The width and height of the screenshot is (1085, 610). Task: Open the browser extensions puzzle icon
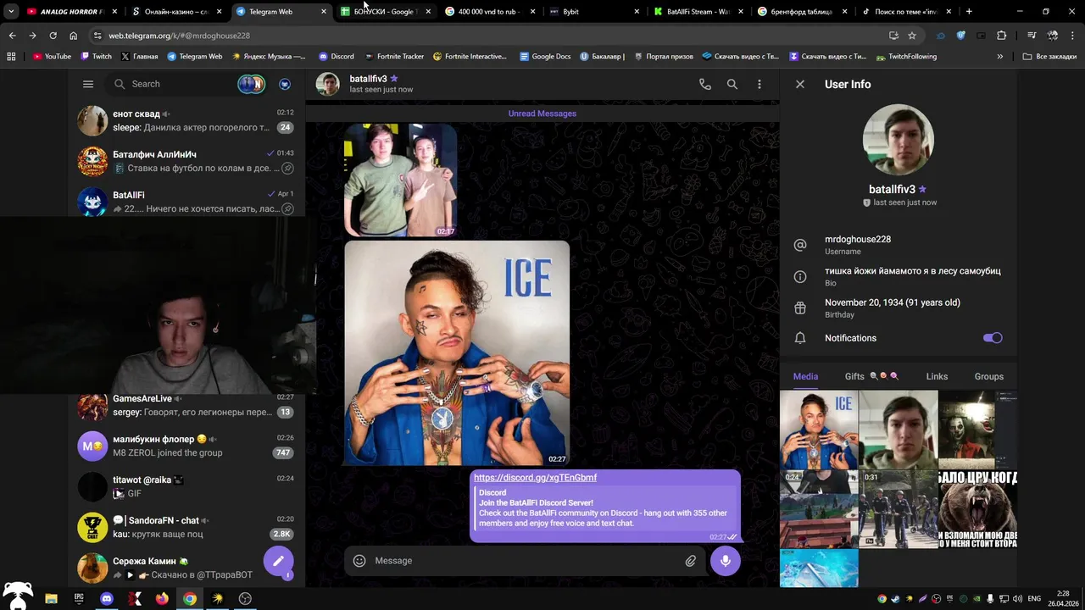pos(1002,36)
